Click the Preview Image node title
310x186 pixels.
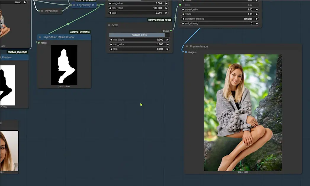click(x=199, y=46)
